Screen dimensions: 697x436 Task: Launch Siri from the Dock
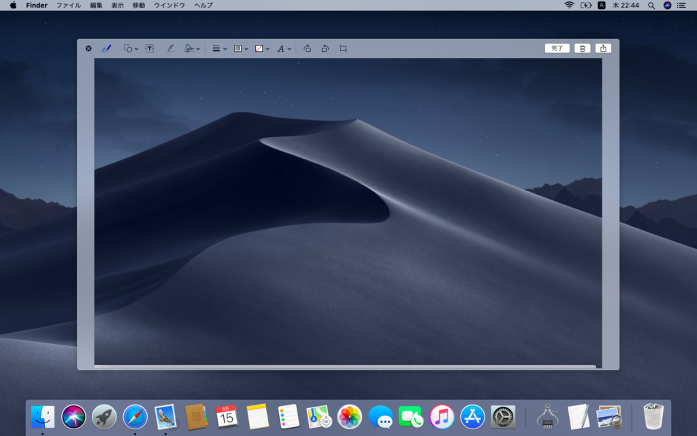click(x=74, y=417)
